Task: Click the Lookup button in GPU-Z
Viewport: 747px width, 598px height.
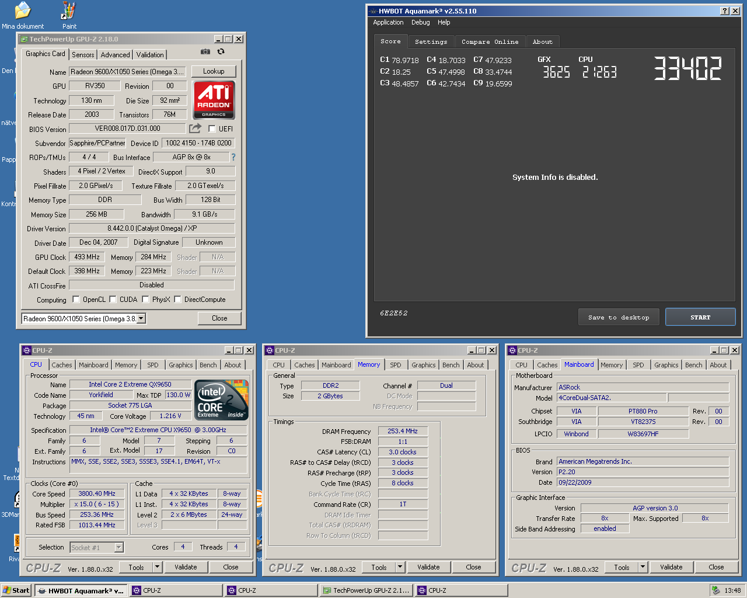Action: click(214, 71)
